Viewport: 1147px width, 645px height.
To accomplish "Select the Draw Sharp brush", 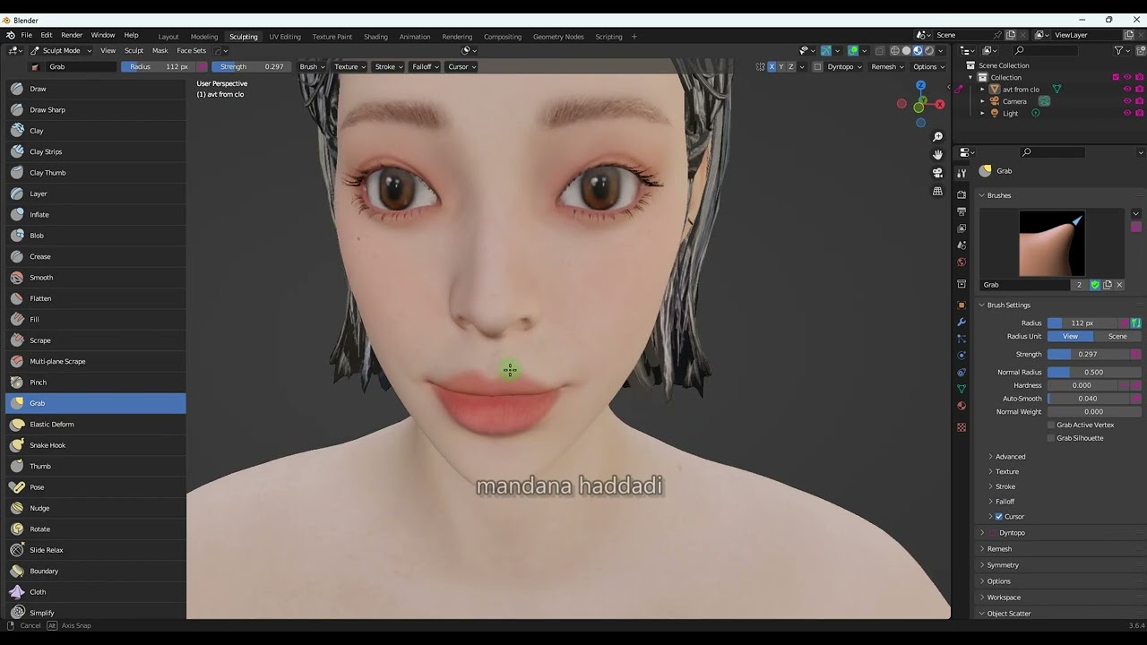I will pos(95,109).
